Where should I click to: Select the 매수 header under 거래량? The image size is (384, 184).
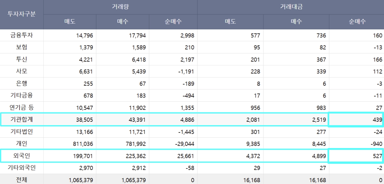(x=123, y=22)
